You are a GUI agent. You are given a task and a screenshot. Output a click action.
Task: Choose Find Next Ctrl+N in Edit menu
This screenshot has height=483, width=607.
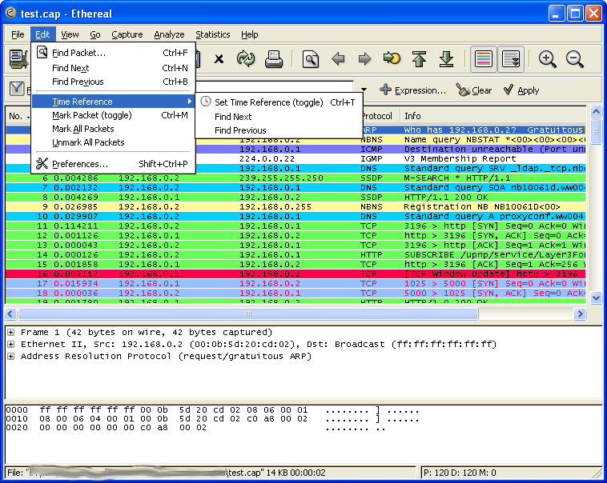coord(114,68)
